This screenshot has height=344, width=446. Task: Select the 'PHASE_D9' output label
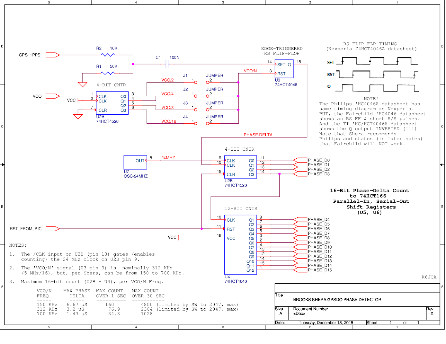[319, 242]
